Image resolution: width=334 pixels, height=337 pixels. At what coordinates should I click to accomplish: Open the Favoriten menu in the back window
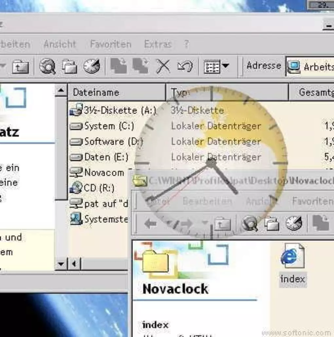click(110, 44)
